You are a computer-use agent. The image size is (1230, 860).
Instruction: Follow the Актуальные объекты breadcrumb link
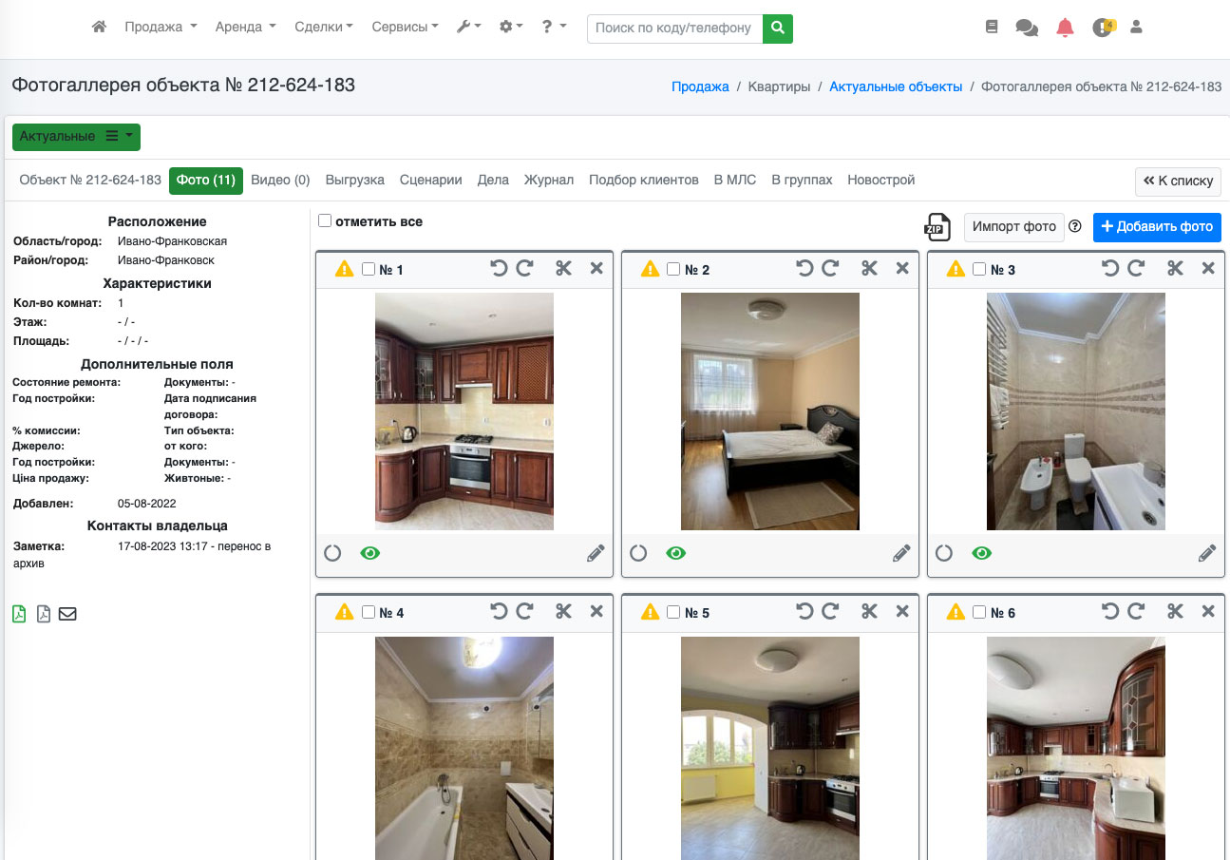click(896, 86)
